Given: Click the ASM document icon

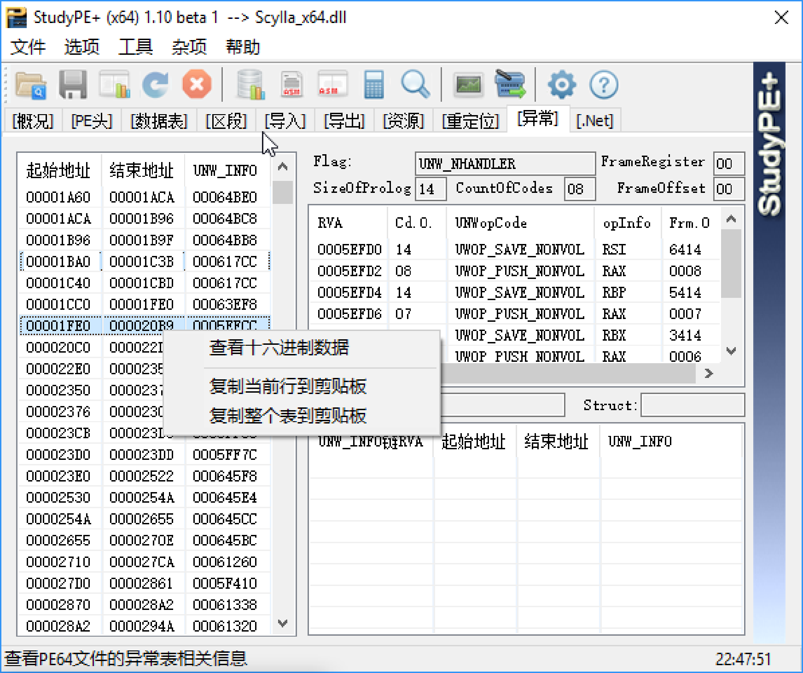Looking at the screenshot, I should 291,85.
